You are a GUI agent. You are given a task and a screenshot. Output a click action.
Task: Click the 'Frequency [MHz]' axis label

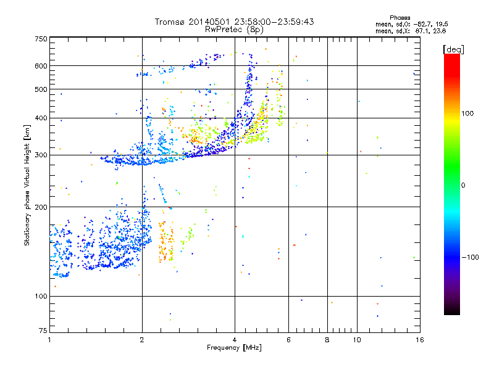tap(234, 348)
